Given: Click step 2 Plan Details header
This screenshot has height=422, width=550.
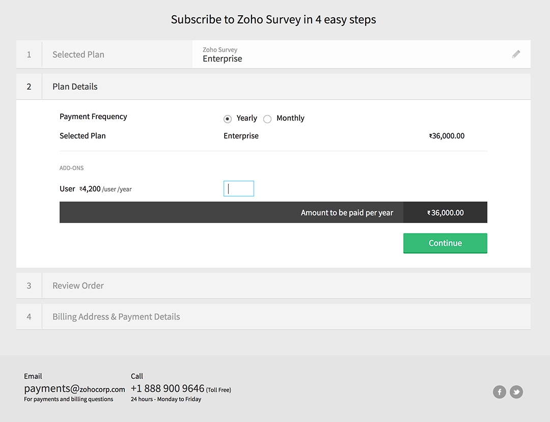Looking at the screenshot, I should click(x=273, y=87).
